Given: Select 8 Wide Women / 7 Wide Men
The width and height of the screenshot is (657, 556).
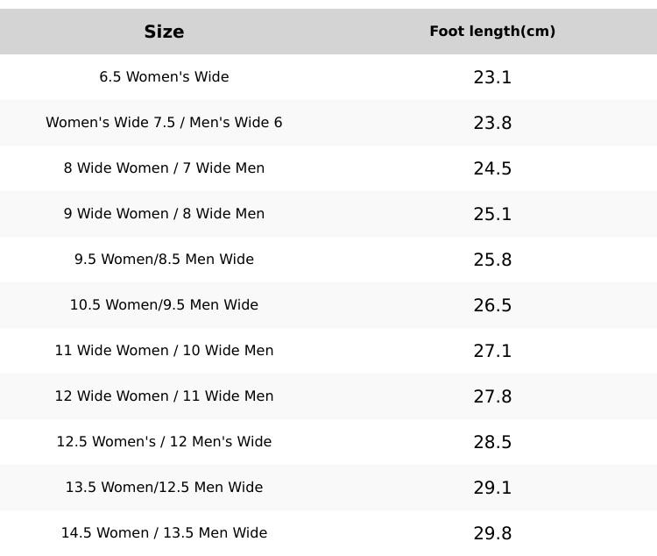Looking at the screenshot, I should (x=164, y=168).
